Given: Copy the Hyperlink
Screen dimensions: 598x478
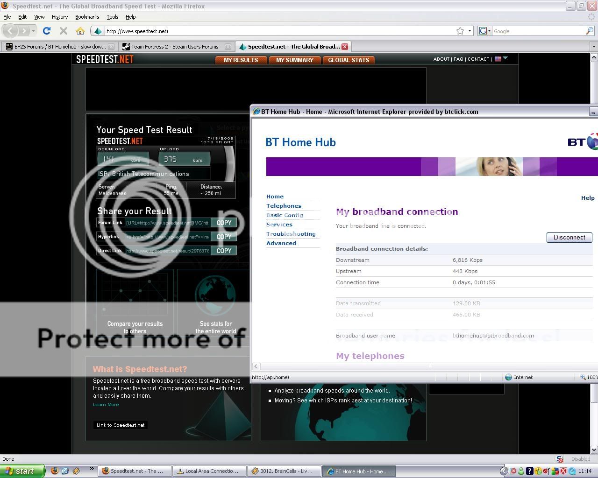Looking at the screenshot, I should [x=224, y=237].
